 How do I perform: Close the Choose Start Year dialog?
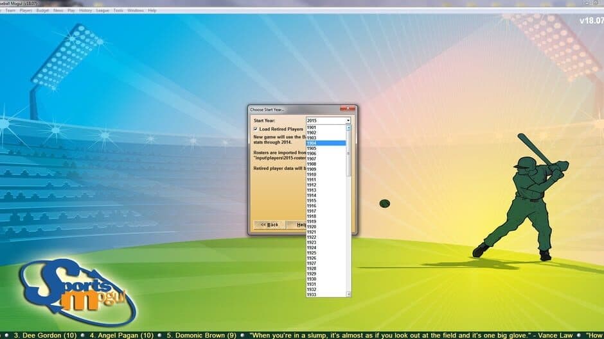348,110
